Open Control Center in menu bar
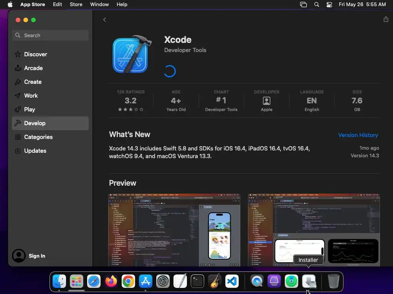393x294 pixels. (329, 4)
